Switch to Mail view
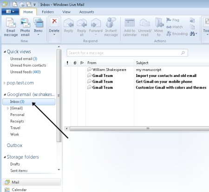209x192 pixels. [x=32, y=182]
